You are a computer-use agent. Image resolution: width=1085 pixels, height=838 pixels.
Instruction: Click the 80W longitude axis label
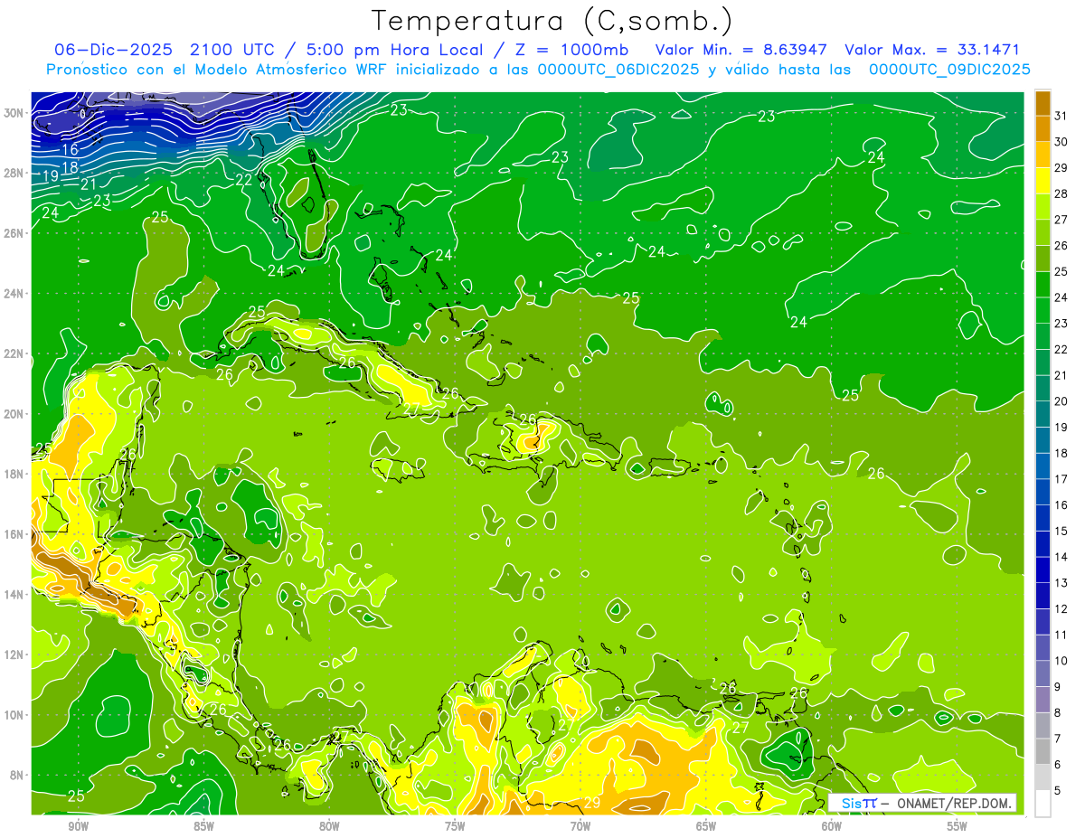pyautogui.click(x=329, y=827)
